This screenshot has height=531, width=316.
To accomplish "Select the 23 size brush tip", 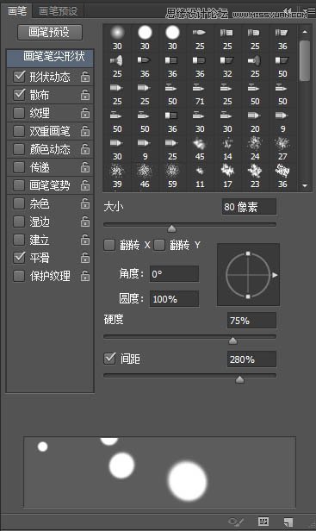I will (x=255, y=177).
